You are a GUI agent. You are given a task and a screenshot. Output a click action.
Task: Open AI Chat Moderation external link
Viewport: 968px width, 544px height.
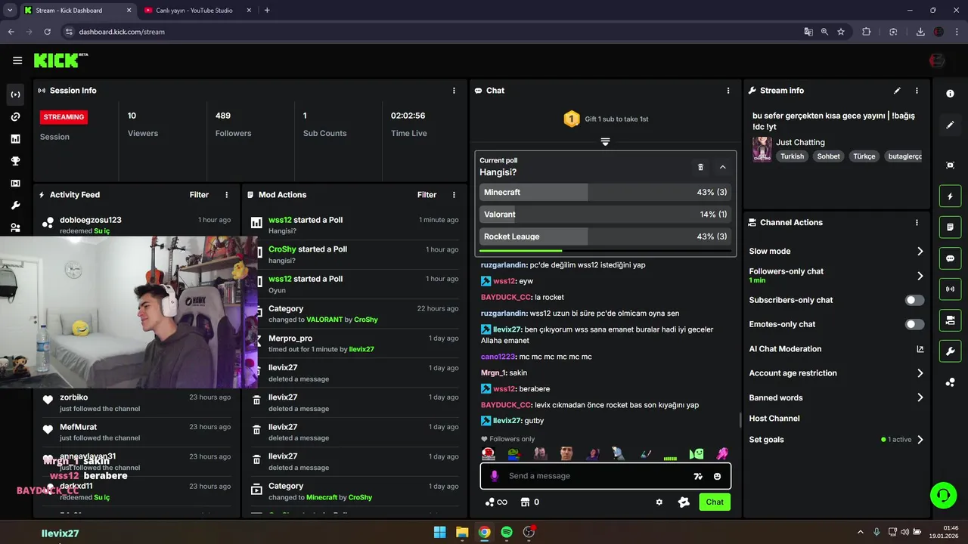(920, 349)
